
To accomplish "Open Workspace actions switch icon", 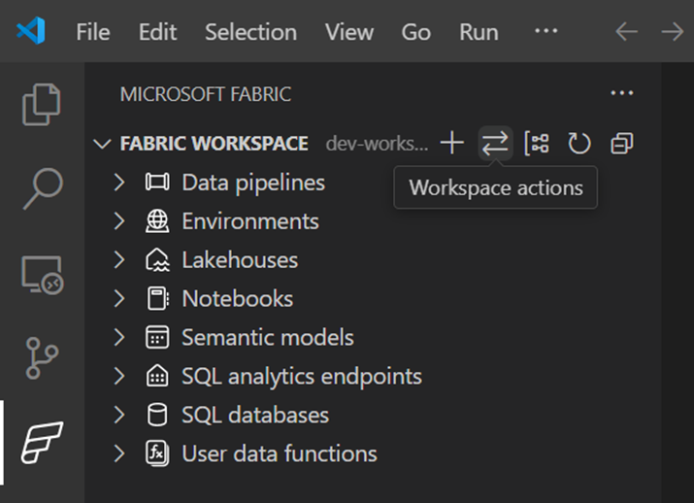I will tap(495, 143).
